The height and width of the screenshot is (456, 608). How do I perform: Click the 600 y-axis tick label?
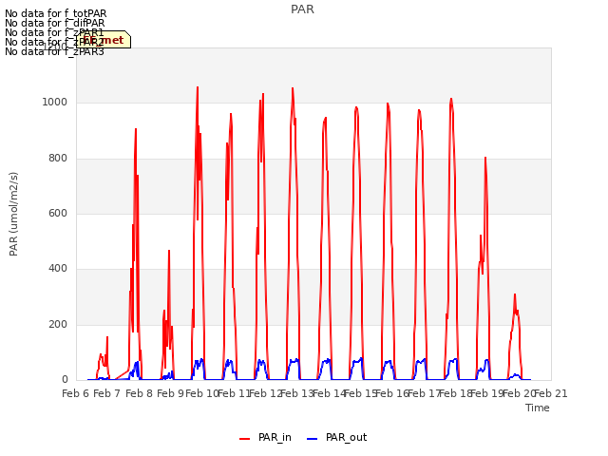pyautogui.click(x=58, y=213)
